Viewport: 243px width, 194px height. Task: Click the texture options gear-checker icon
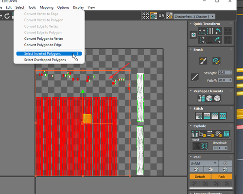pyautogui.click(x=169, y=16)
